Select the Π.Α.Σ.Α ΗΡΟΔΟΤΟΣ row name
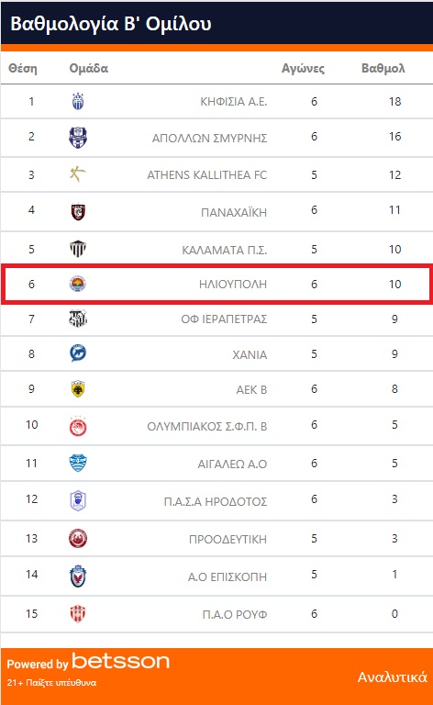 click(x=216, y=502)
